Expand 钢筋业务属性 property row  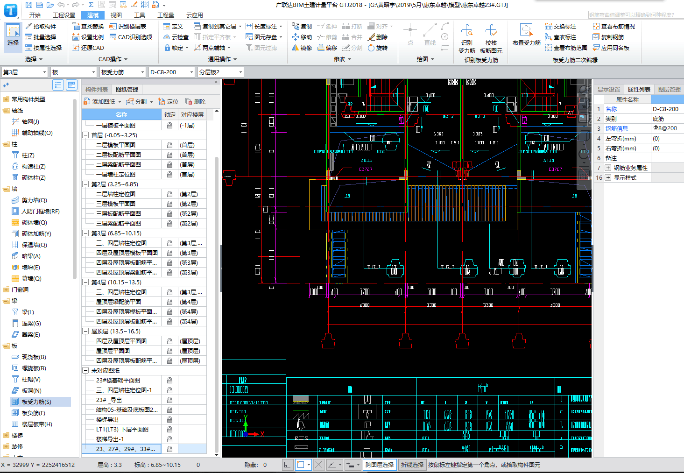tap(608, 168)
